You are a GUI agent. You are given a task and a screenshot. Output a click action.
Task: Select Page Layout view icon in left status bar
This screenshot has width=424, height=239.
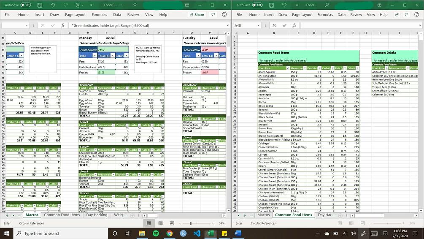(x=160, y=223)
